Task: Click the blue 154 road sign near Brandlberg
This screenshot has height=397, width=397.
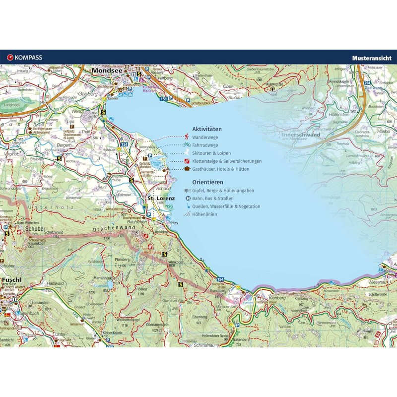Action: coord(220,280)
